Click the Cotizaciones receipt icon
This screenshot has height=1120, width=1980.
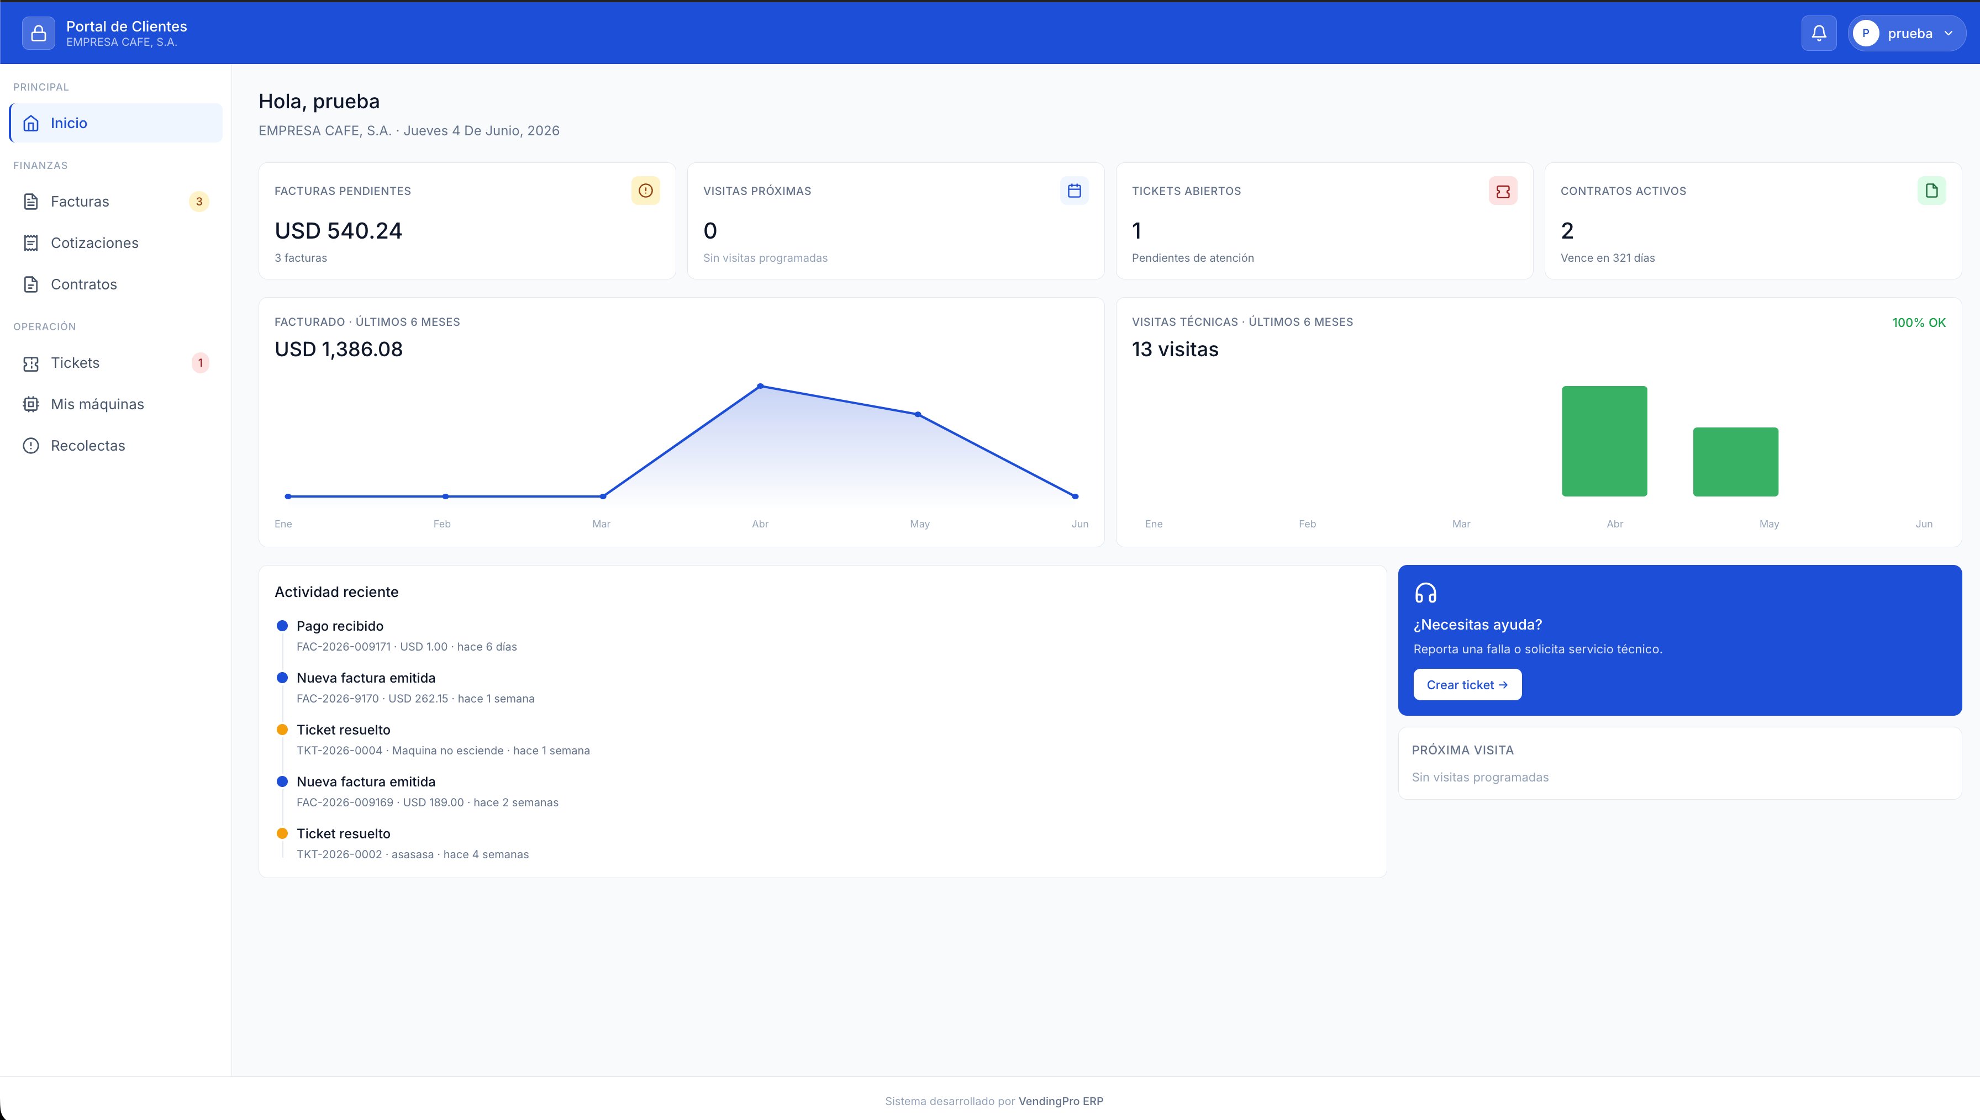tap(31, 243)
